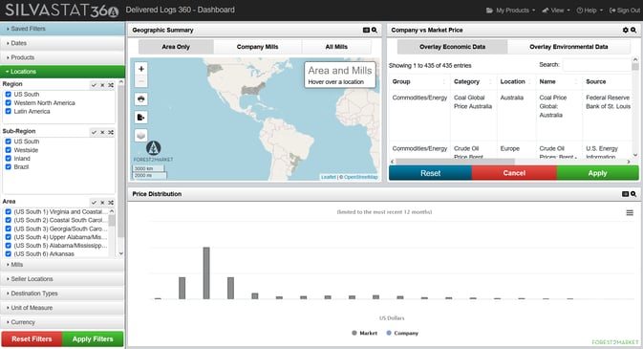Select all Area items checkmark icon
This screenshot has width=643, height=349.
(x=94, y=203)
